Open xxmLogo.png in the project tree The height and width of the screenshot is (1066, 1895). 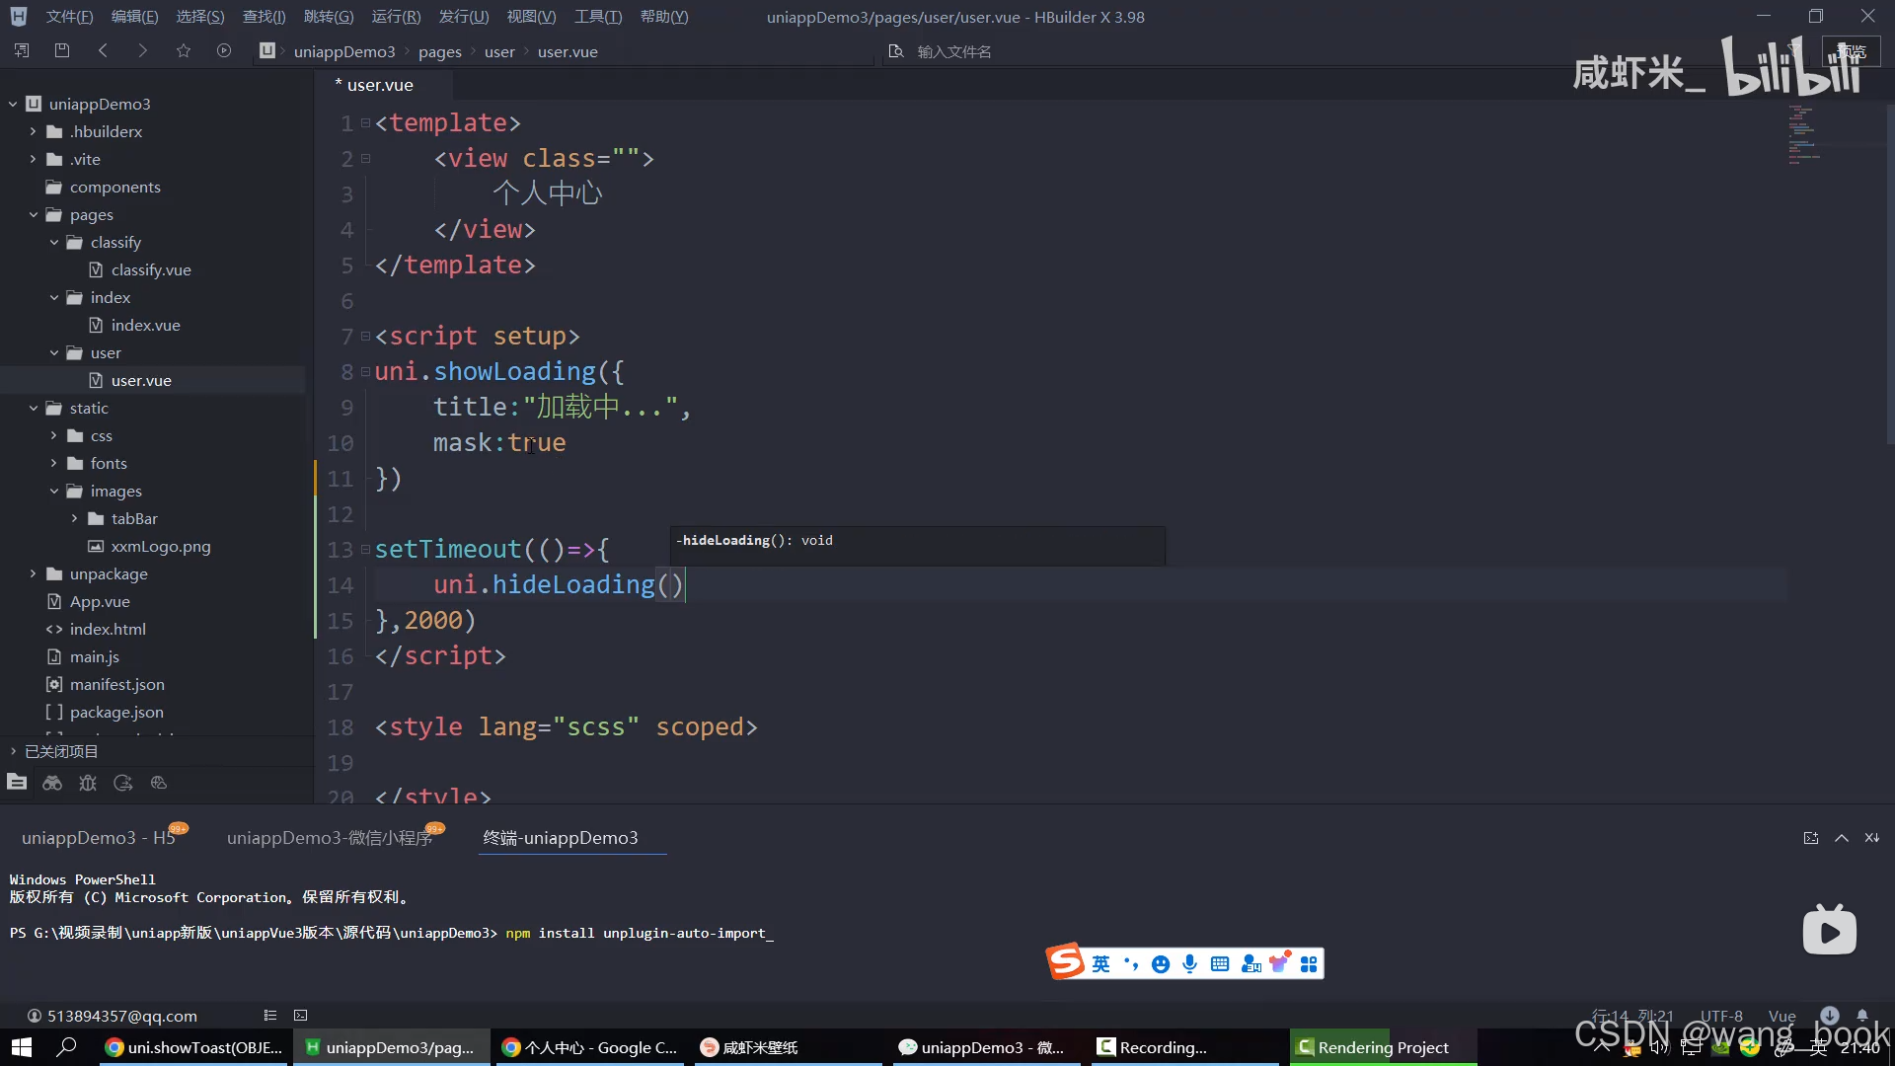tap(161, 546)
